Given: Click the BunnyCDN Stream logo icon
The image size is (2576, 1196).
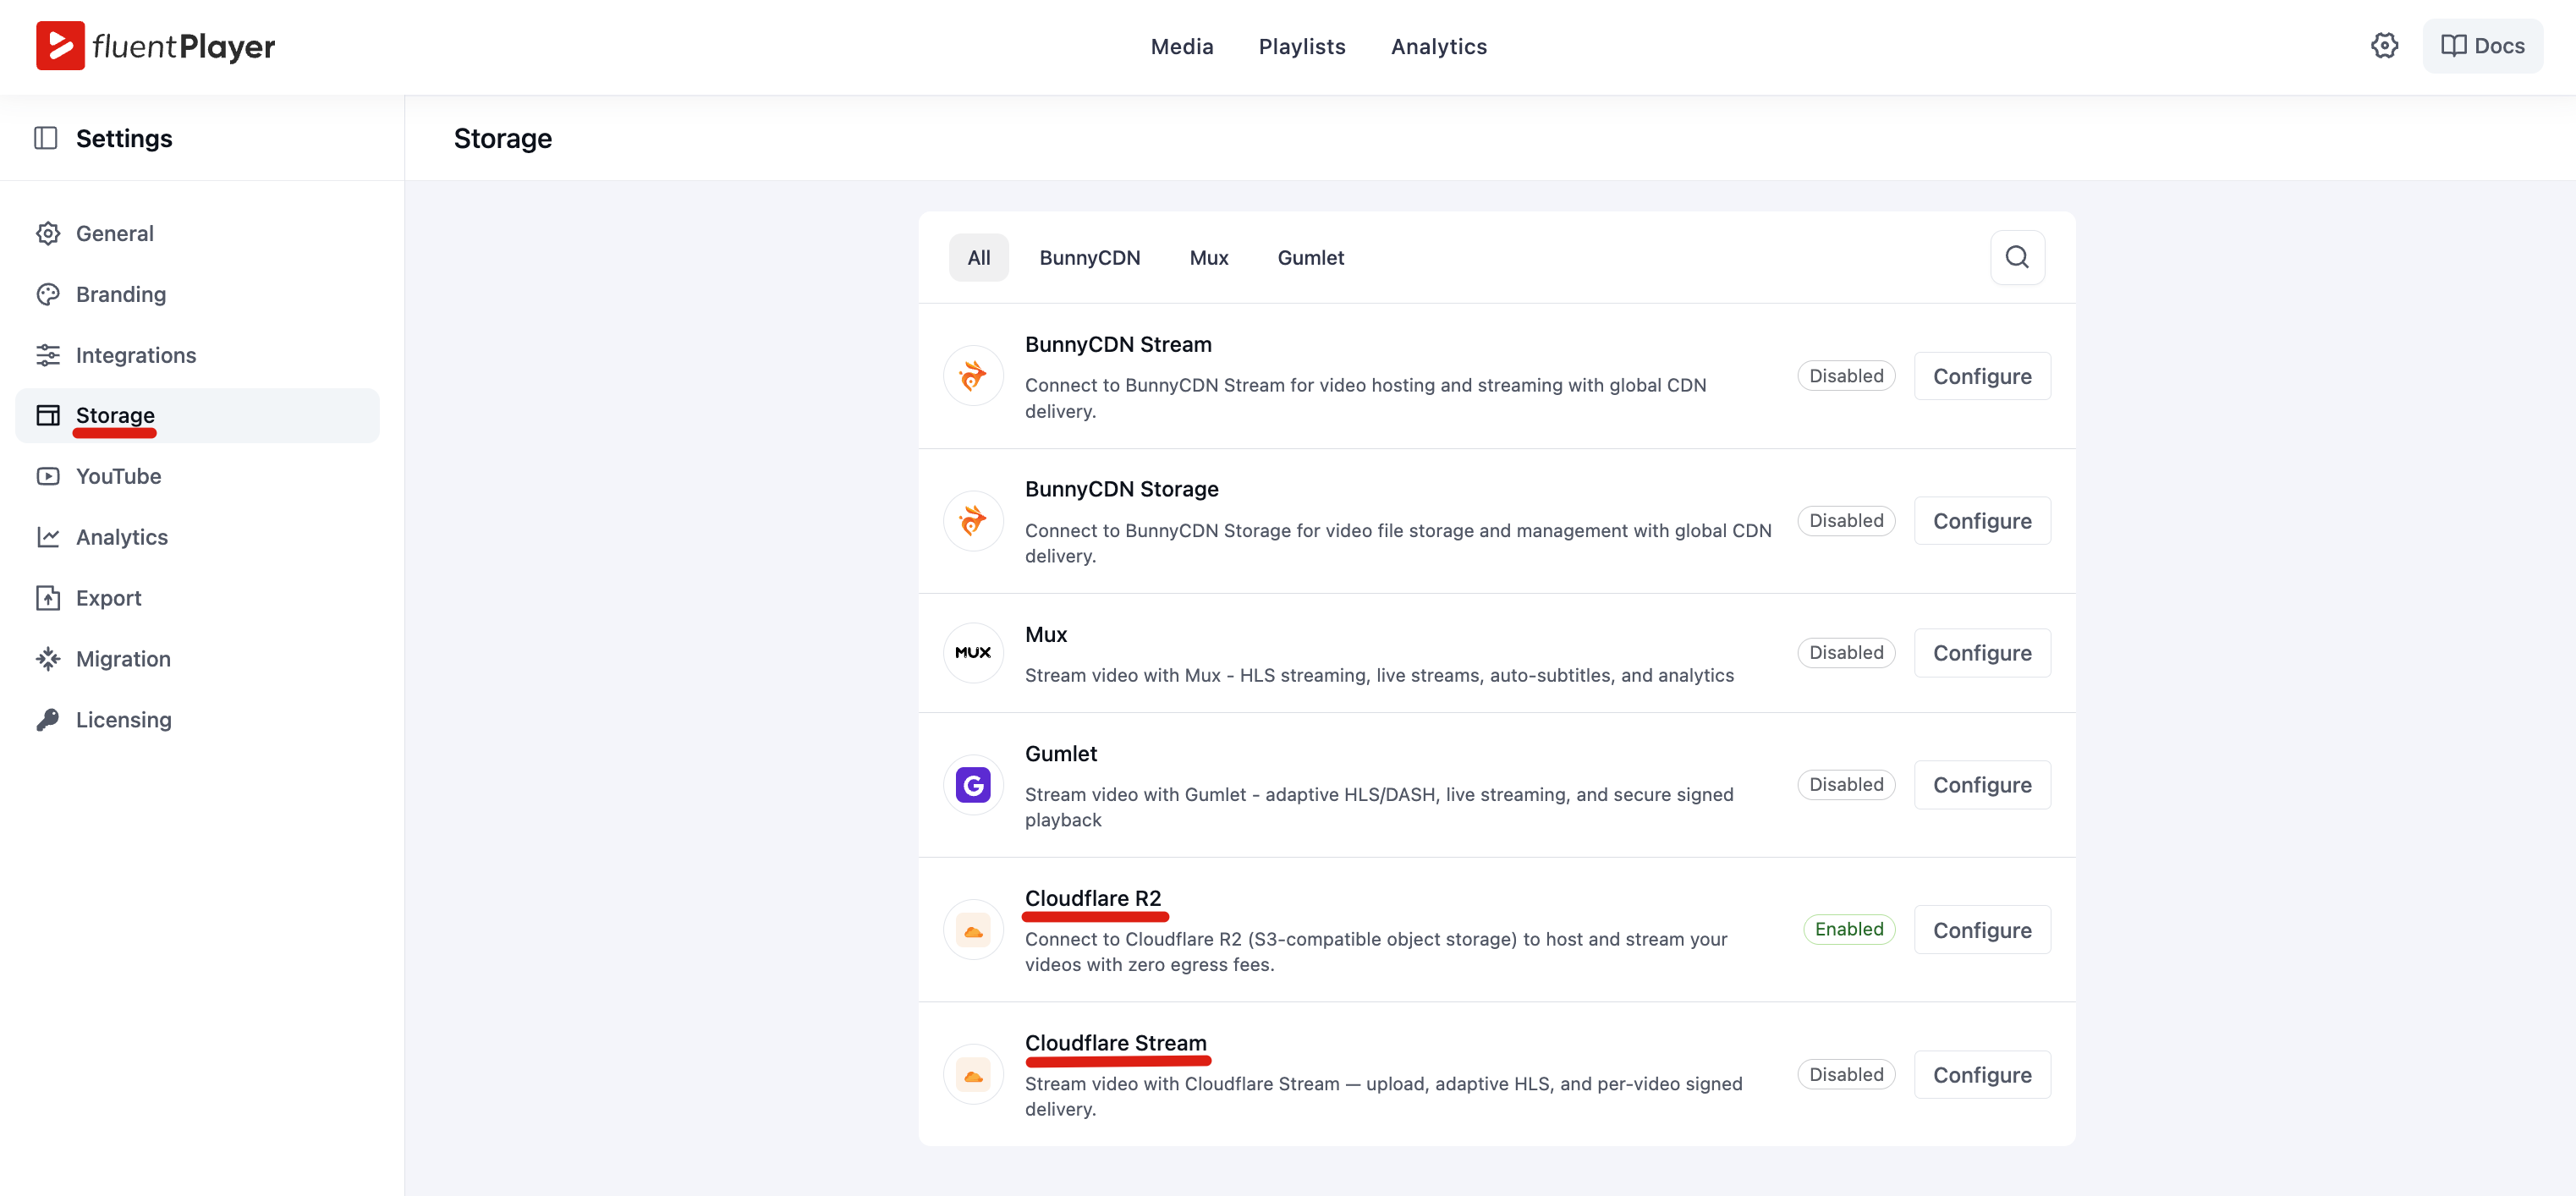Looking at the screenshot, I should click(x=973, y=376).
